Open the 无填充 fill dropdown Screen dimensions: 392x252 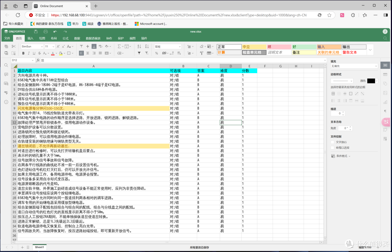pyautogui.click(x=354, y=66)
